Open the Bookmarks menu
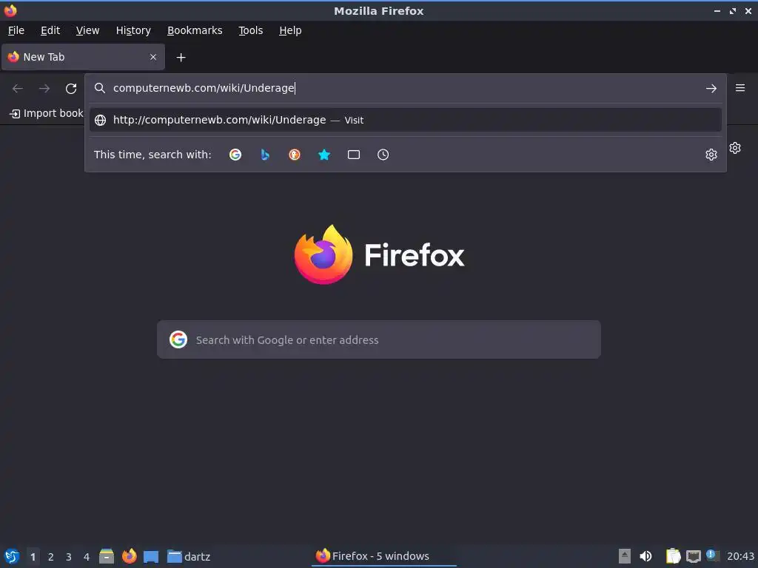Image resolution: width=758 pixels, height=568 pixels. coord(195,30)
